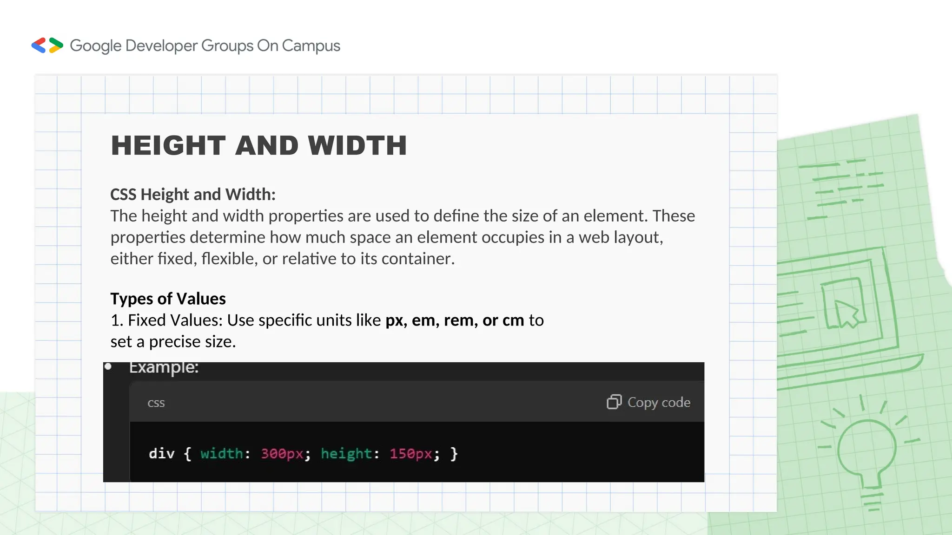952x535 pixels.
Task: Click the bullet point beside Example
Action: pyautogui.click(x=108, y=366)
